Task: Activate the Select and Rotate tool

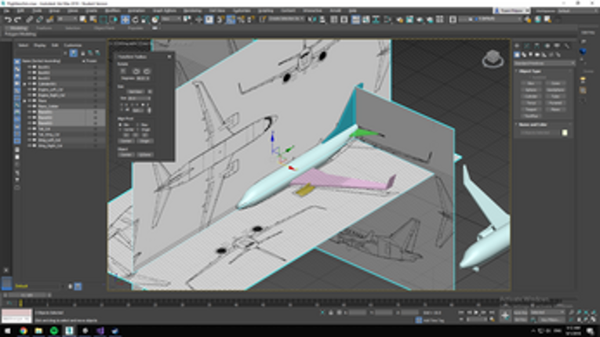Action: coord(135,20)
